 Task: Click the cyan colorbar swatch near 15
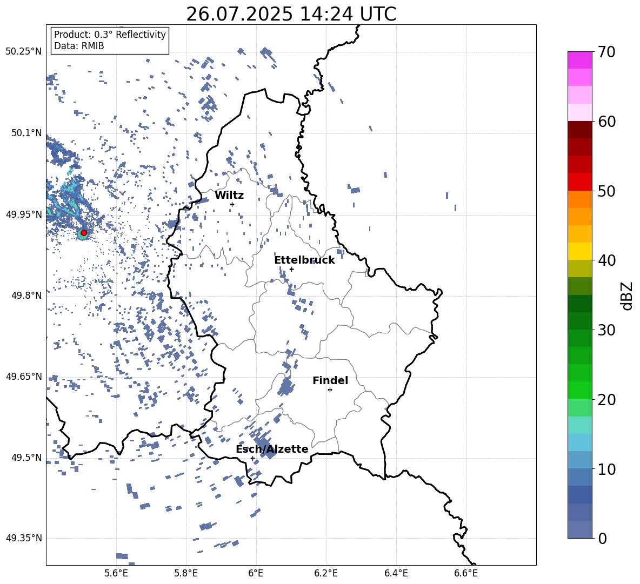coord(580,425)
